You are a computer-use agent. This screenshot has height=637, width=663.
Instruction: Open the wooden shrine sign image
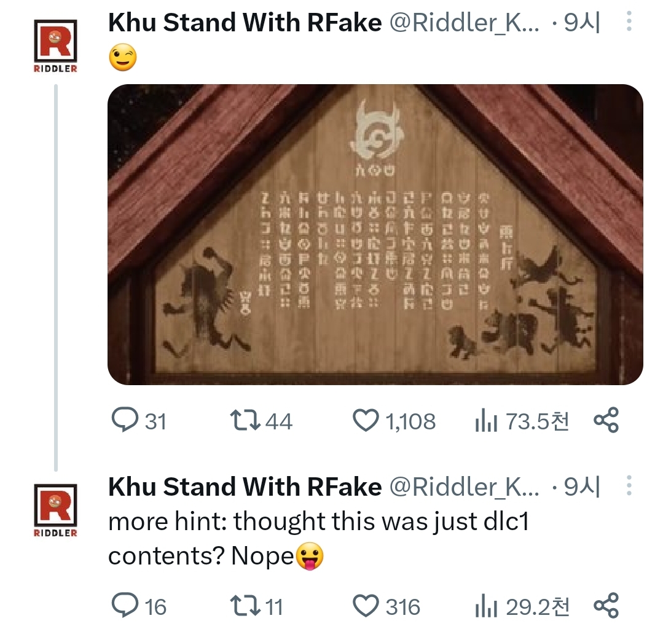(x=375, y=235)
